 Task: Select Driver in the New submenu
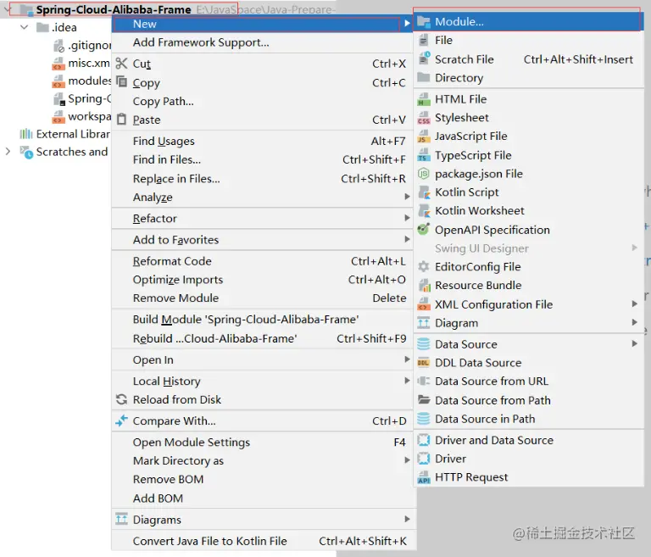tap(529, 459)
